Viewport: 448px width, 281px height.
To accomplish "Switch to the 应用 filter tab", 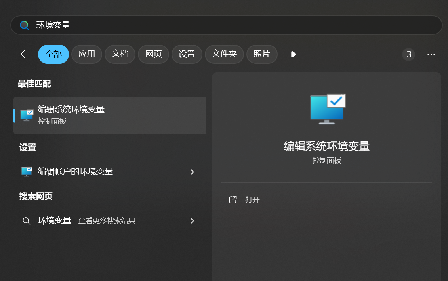I will tap(87, 54).
